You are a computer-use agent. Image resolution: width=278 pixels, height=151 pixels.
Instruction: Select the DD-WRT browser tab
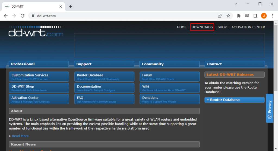tap(33, 7)
